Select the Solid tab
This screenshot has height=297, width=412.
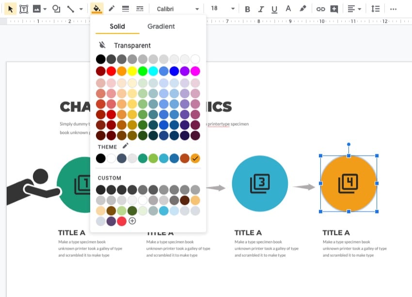coord(117,27)
